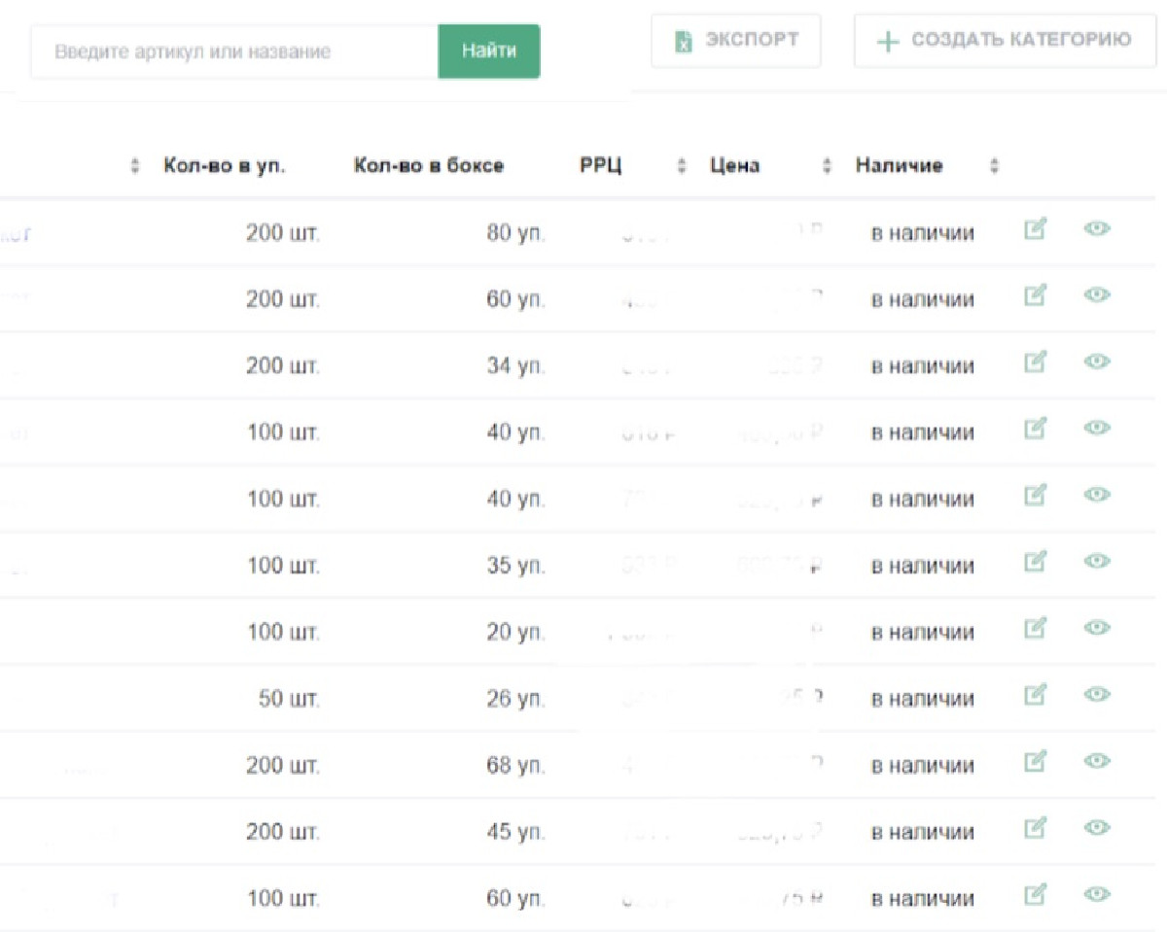
Task: Select the '20 уп.' cell
Action: (x=515, y=634)
